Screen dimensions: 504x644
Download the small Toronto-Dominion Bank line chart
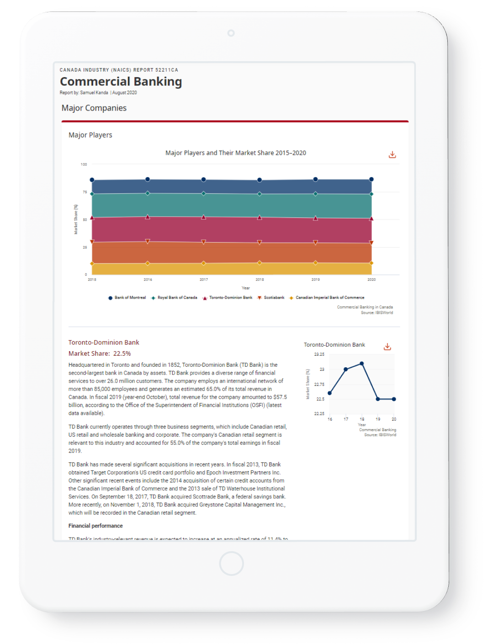click(x=387, y=347)
